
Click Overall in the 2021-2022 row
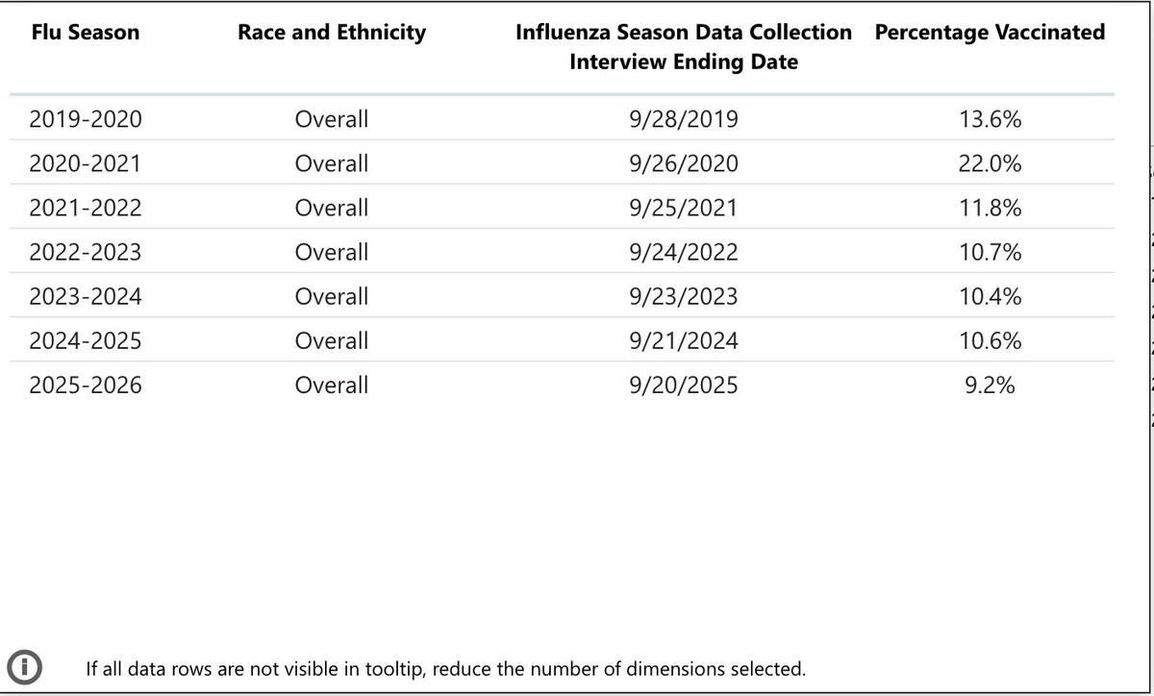pos(332,208)
